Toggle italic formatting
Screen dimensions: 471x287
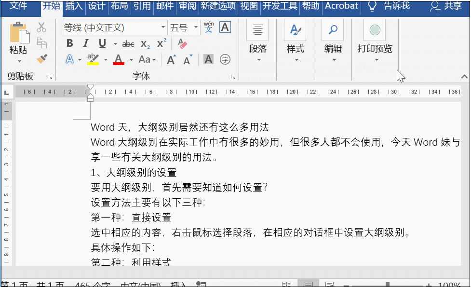pos(86,43)
